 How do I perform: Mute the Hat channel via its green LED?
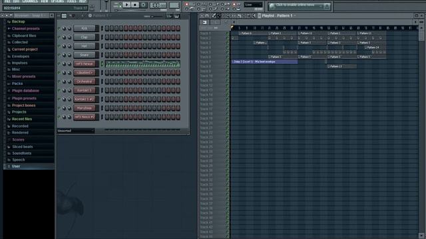pos(59,46)
